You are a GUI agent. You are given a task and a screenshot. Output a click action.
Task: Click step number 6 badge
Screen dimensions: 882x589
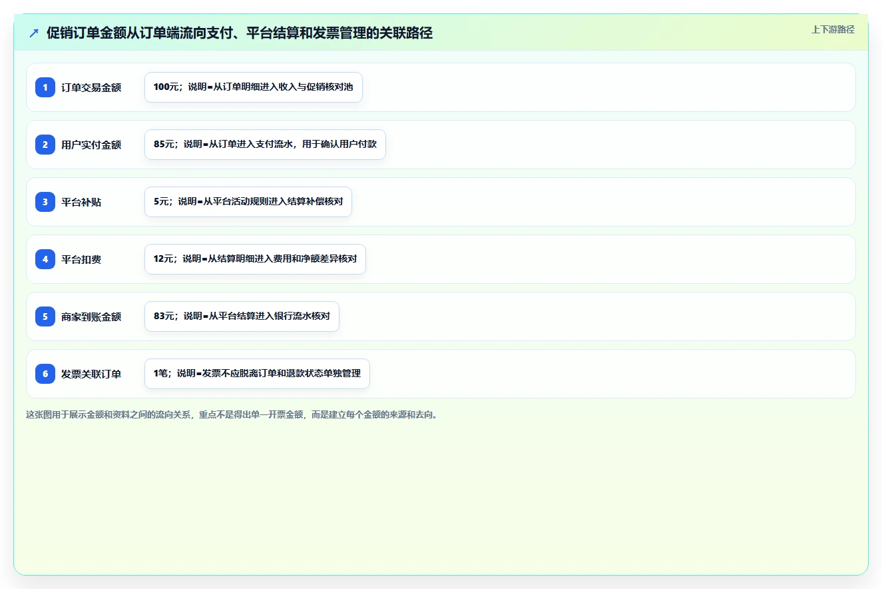pyautogui.click(x=45, y=374)
